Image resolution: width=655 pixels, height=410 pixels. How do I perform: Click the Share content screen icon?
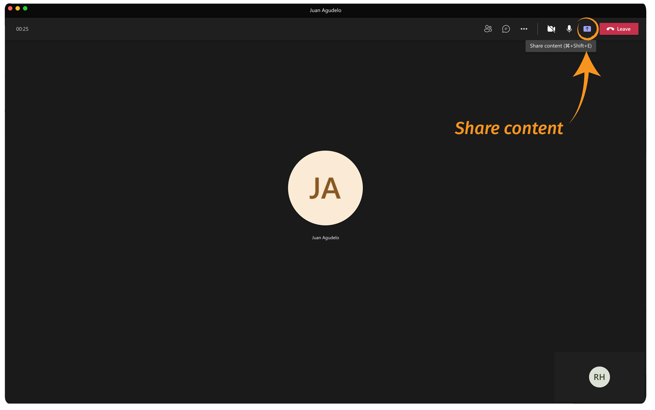587,29
